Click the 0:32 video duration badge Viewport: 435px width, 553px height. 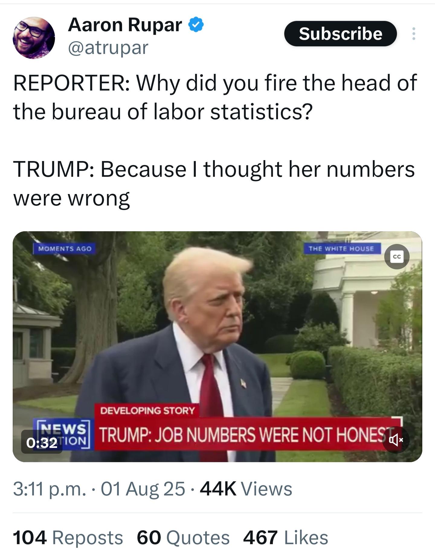pyautogui.click(x=42, y=442)
